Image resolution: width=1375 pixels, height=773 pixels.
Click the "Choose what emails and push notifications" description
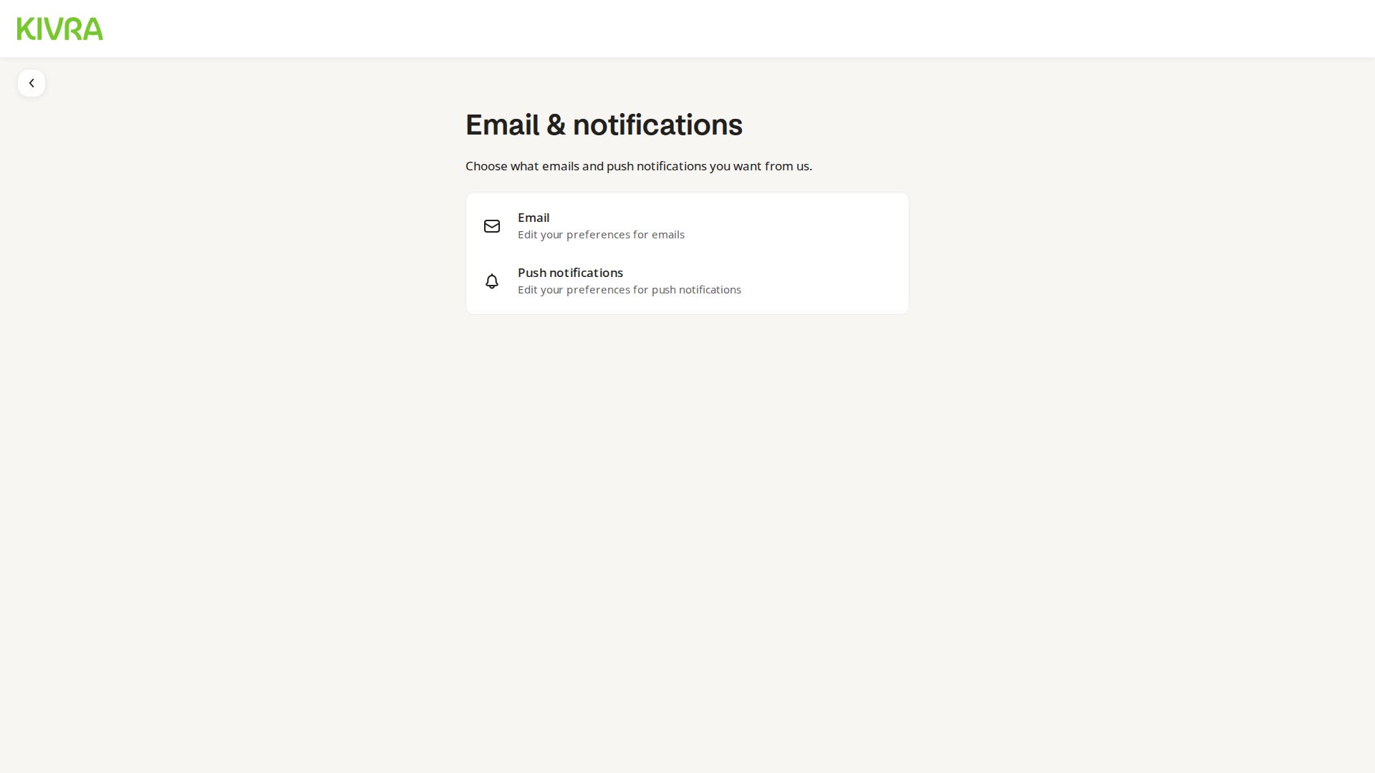[x=639, y=166]
